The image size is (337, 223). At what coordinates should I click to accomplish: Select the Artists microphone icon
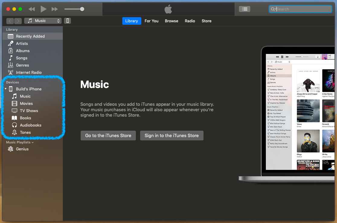point(11,43)
